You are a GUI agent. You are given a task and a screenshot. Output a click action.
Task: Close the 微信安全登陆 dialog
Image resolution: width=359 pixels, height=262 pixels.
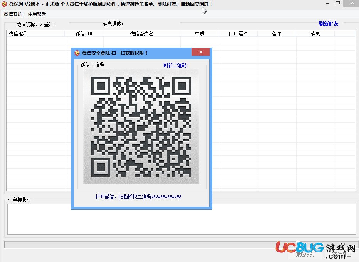[x=201, y=52]
